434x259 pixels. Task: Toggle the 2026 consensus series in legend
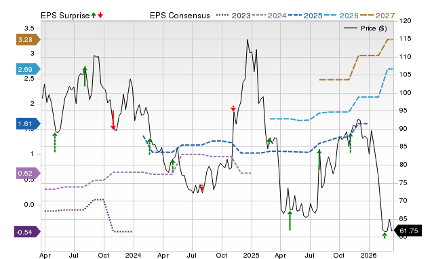pyautogui.click(x=341, y=16)
